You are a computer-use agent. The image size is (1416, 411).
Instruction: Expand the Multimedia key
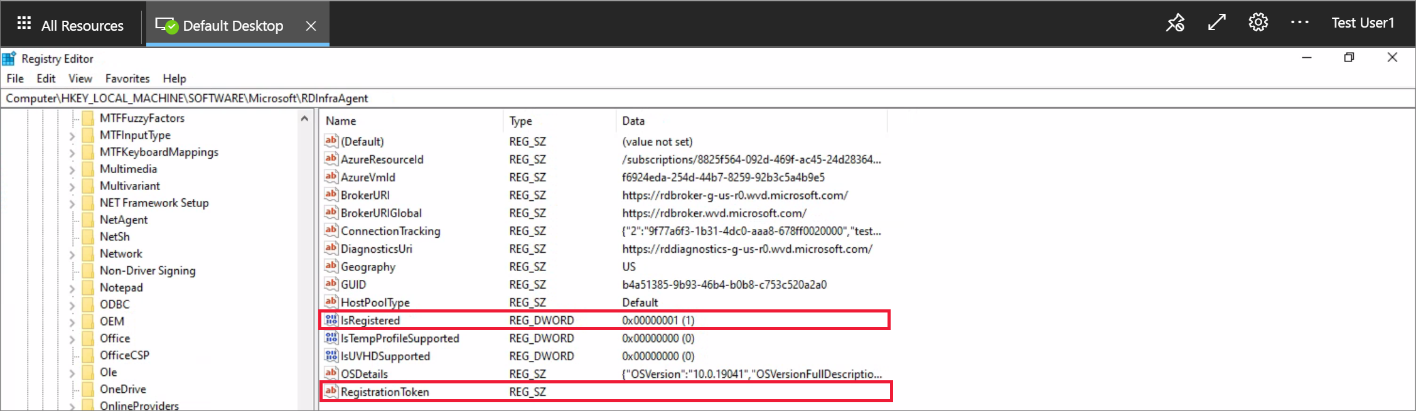pyautogui.click(x=72, y=169)
